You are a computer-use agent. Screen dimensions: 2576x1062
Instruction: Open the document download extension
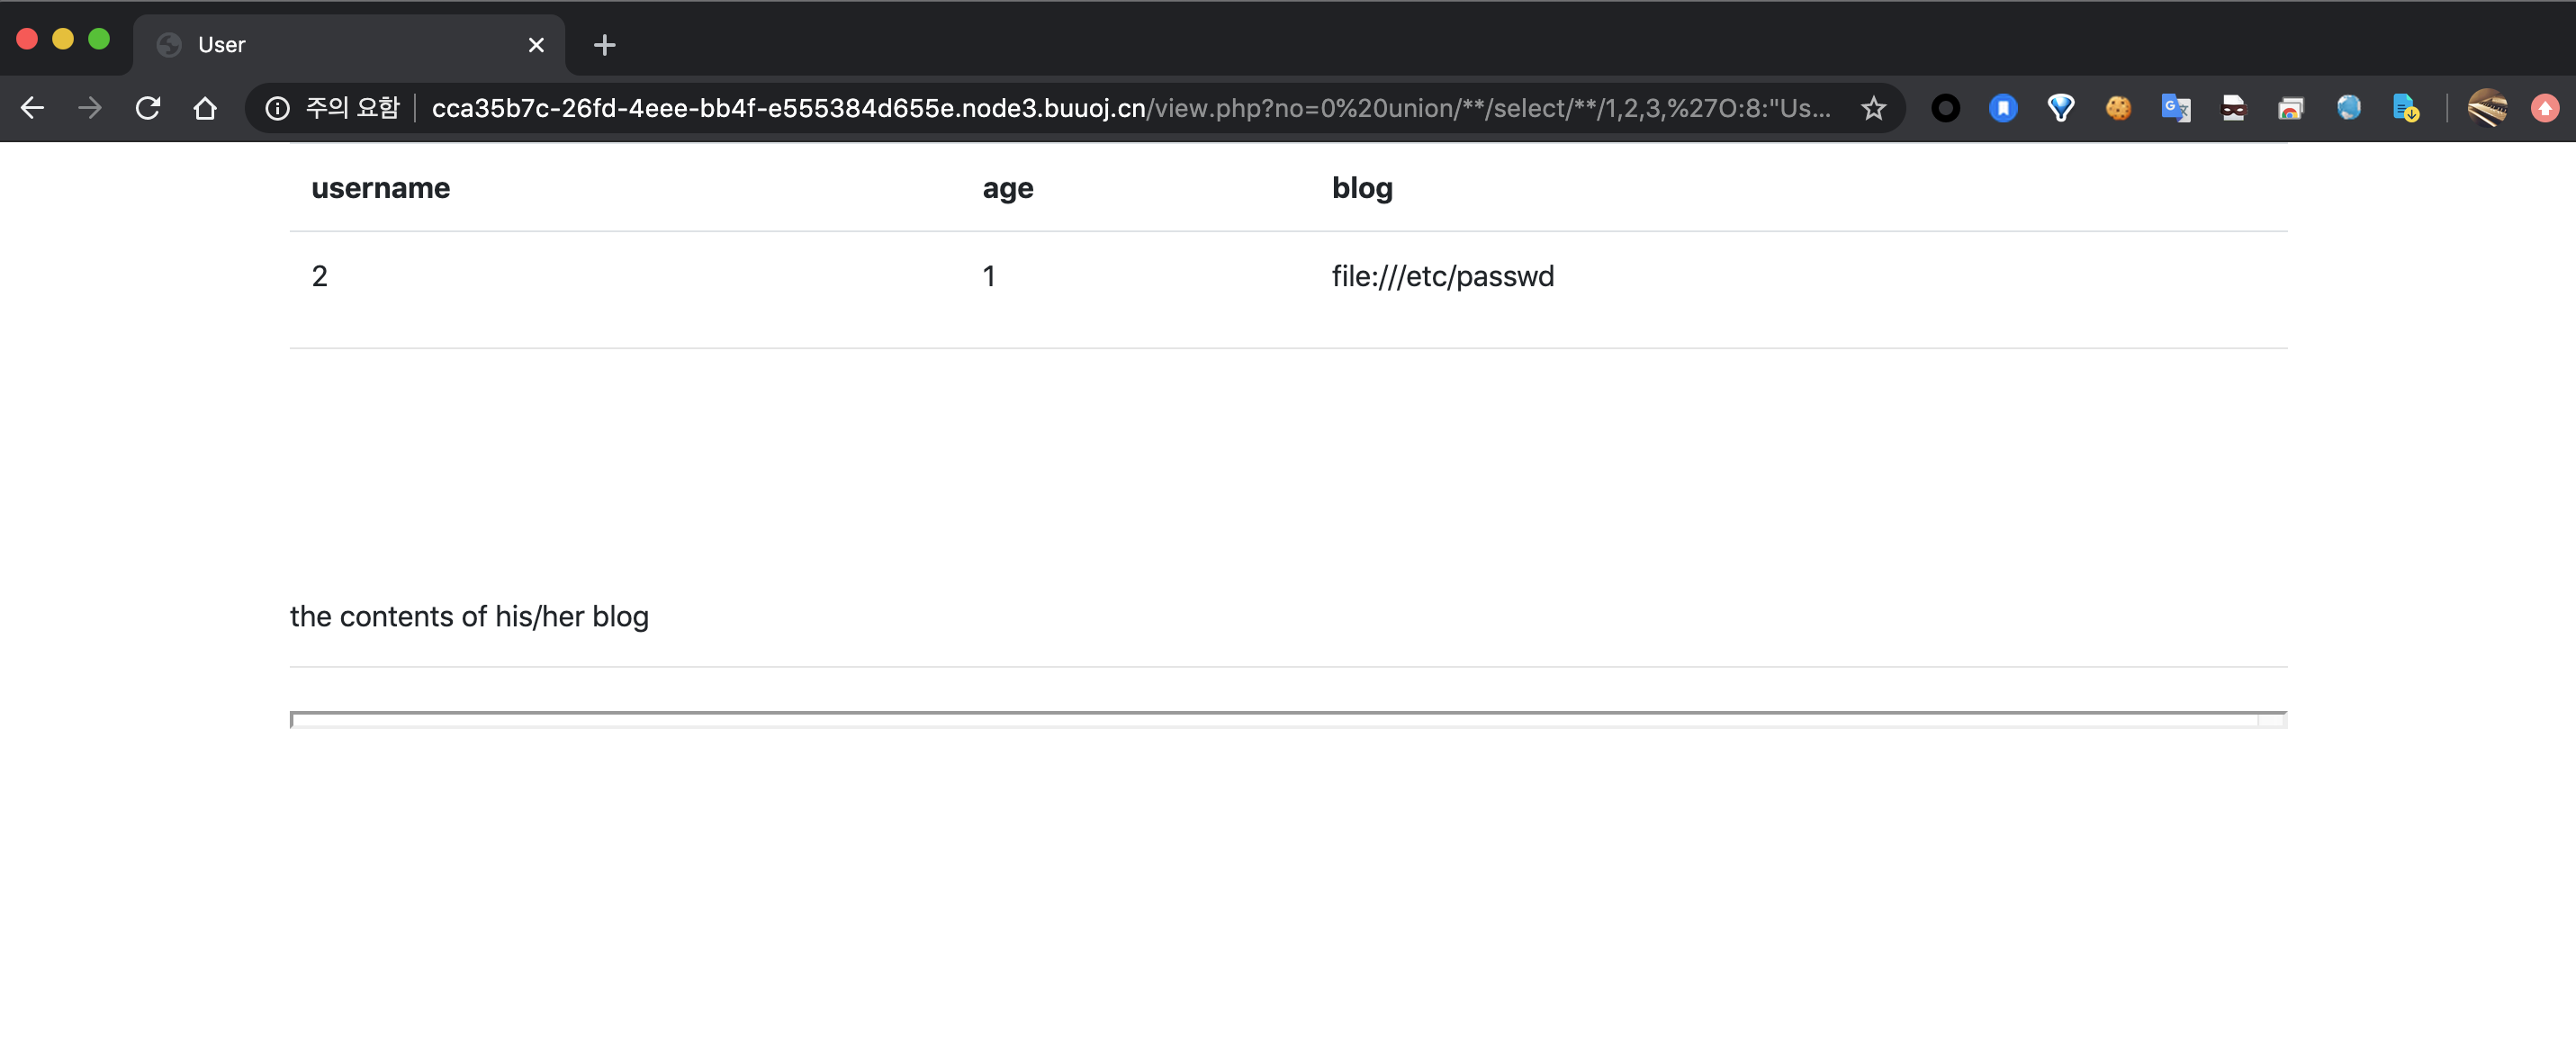coord(2405,108)
